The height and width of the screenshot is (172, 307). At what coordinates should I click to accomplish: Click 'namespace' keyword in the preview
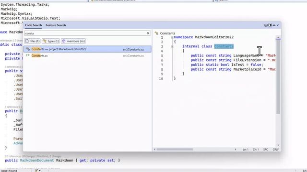pos(183,37)
